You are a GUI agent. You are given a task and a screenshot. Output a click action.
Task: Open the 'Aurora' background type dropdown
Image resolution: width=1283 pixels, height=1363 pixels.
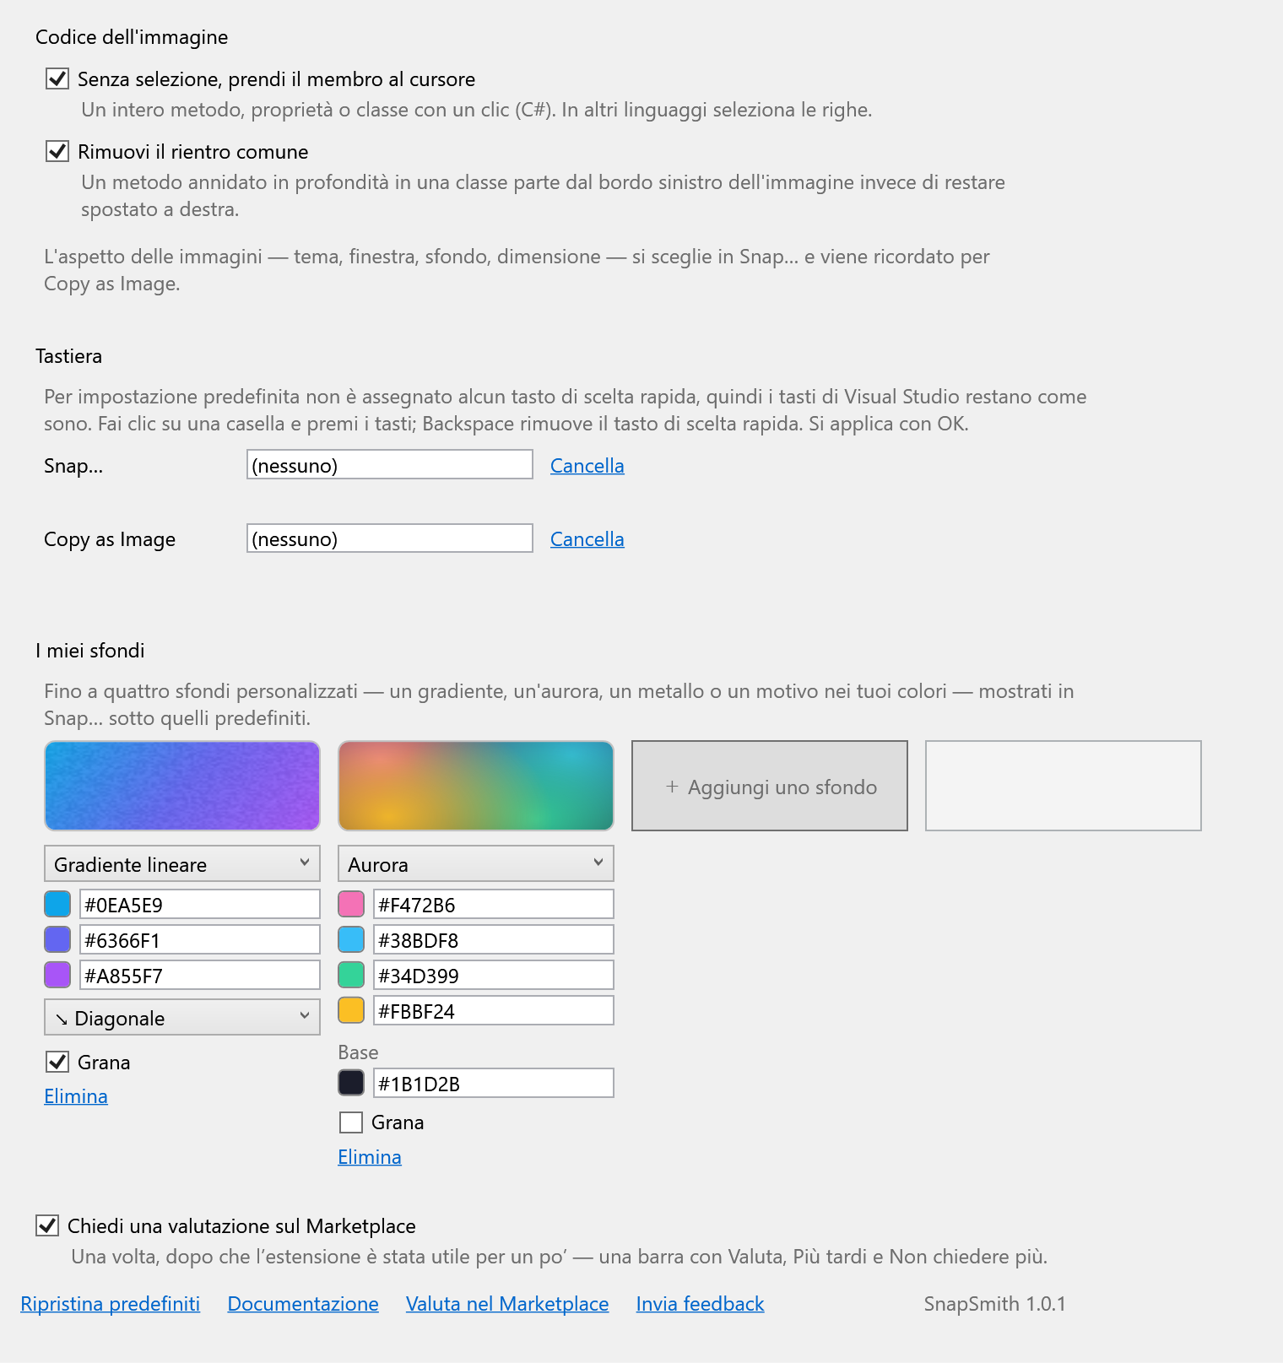pyautogui.click(x=476, y=864)
